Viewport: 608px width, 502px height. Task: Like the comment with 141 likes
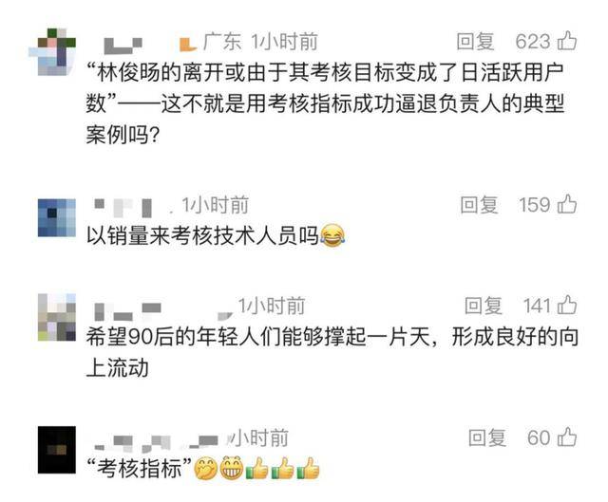pos(567,305)
